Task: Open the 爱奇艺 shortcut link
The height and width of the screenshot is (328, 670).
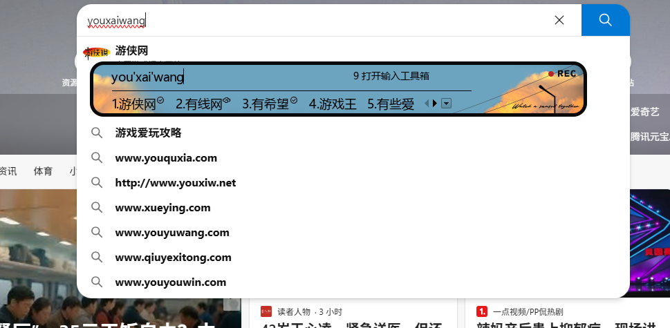Action: tap(645, 112)
